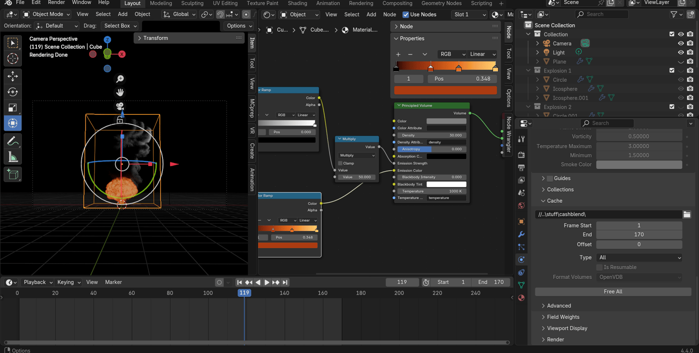
Task: Open the cache folder browser icon
Action: 687,214
